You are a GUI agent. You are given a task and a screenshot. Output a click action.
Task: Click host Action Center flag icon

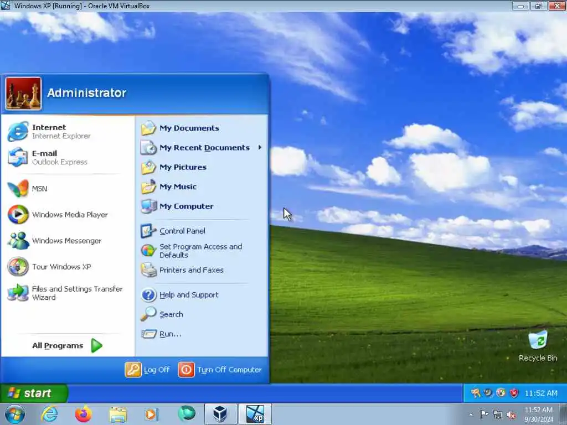coord(484,414)
